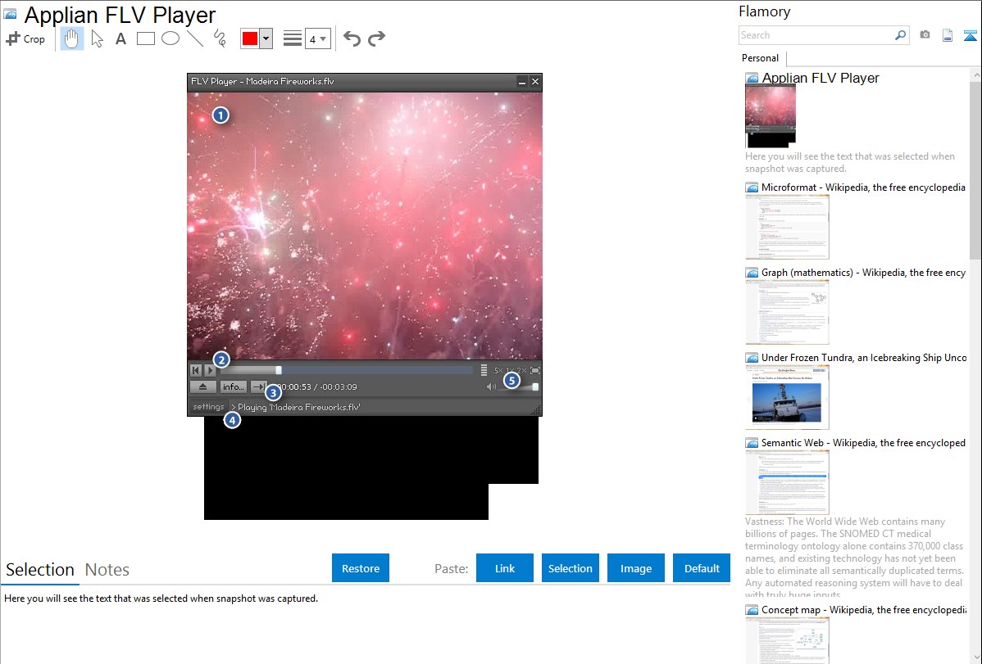
Task: Click the speaker volume icon
Action: (492, 386)
